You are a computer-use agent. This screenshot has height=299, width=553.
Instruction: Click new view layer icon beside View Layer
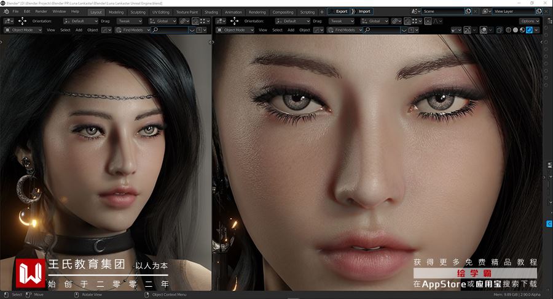[538, 12]
